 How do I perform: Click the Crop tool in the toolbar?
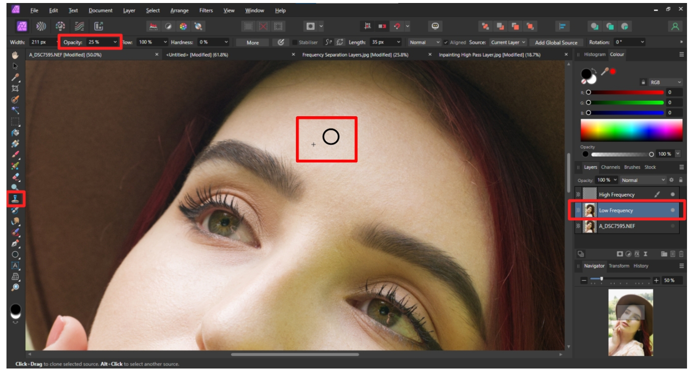(x=15, y=88)
